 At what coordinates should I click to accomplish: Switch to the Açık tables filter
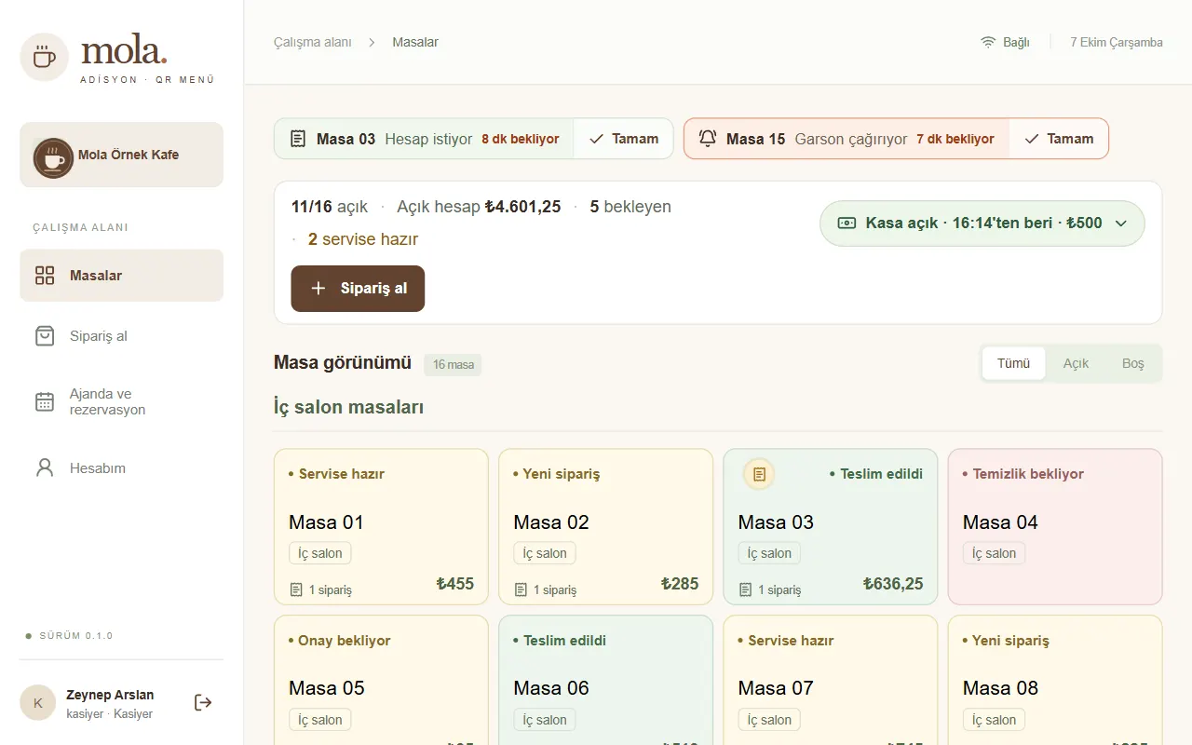tap(1076, 363)
